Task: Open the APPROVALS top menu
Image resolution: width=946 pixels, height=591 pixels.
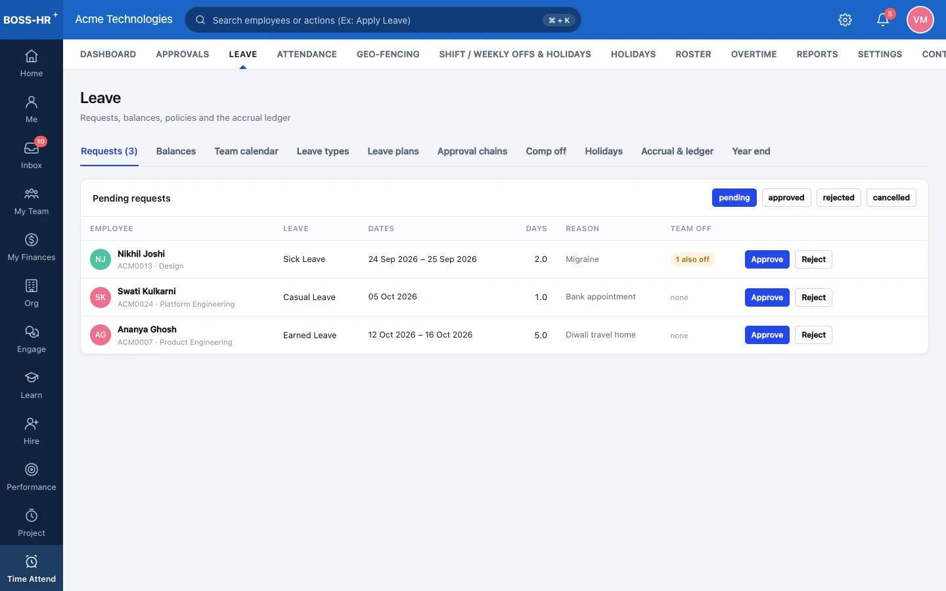Action: click(183, 55)
